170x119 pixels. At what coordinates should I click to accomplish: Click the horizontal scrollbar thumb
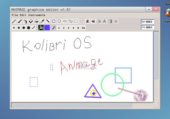pos(72,105)
